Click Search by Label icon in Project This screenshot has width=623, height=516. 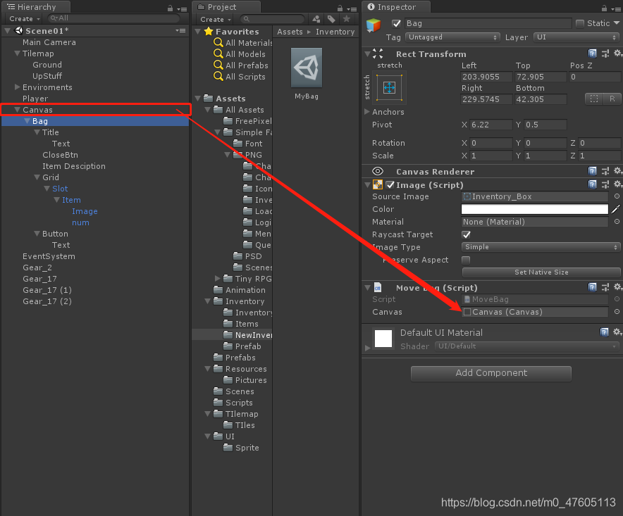pos(331,19)
